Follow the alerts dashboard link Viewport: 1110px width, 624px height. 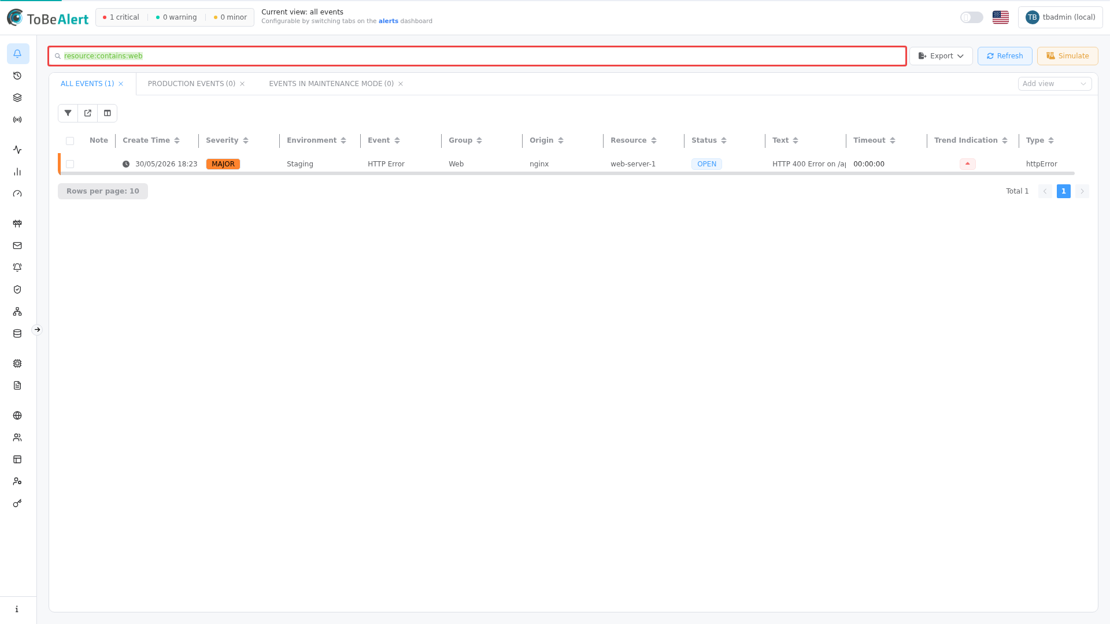coord(388,21)
